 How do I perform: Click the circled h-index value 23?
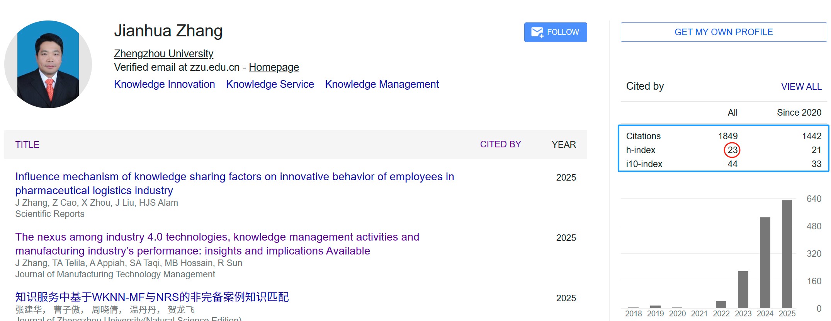[732, 150]
